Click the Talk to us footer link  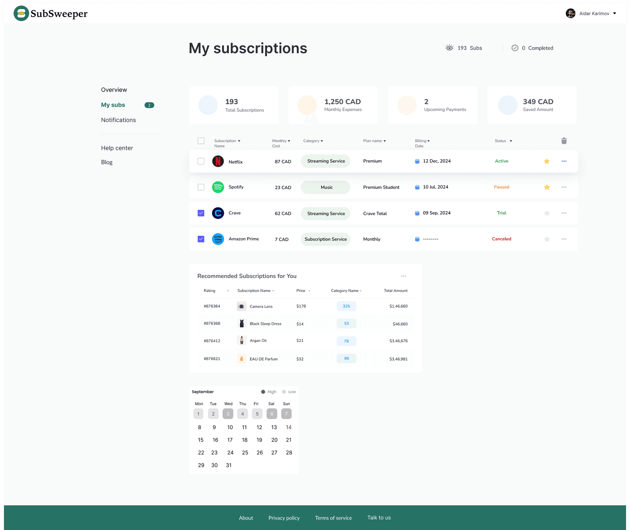point(379,518)
